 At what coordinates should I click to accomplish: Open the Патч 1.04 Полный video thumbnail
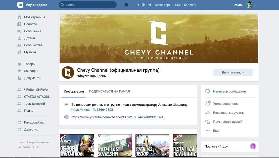(185, 145)
